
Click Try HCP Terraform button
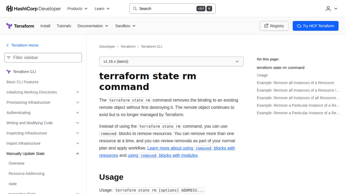tap(315, 26)
